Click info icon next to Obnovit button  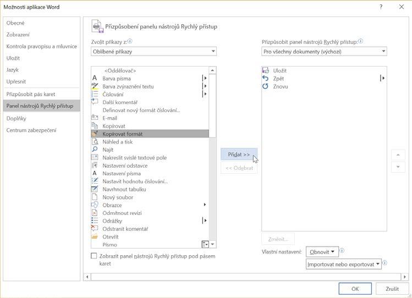click(342, 251)
